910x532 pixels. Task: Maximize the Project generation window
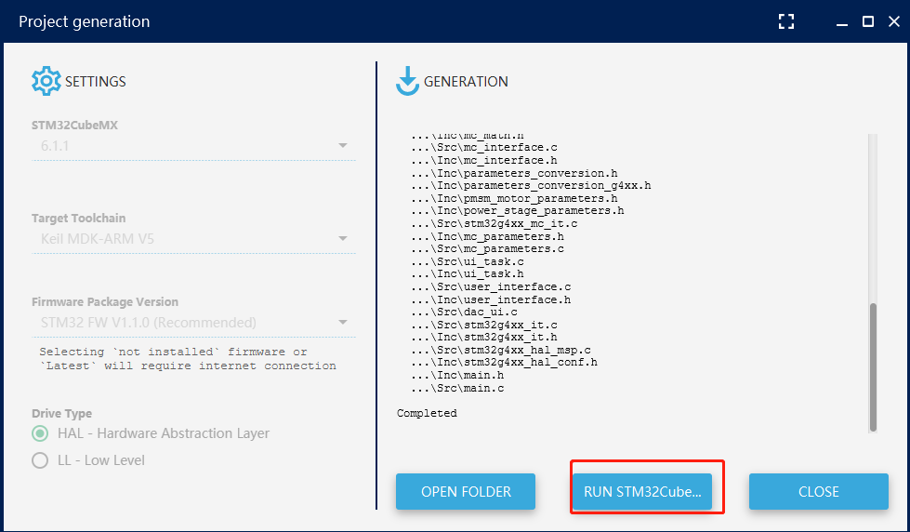[x=868, y=21]
